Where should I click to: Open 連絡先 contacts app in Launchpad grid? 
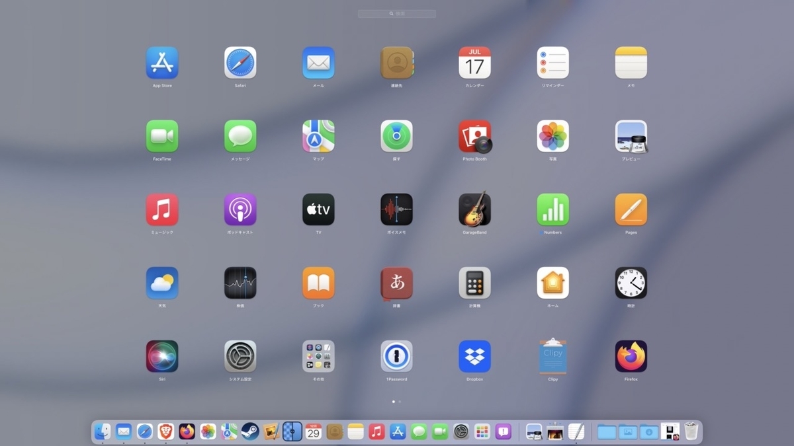coord(396,63)
